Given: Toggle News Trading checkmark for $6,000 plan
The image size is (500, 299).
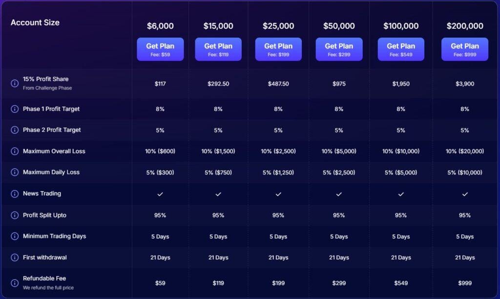Looking at the screenshot, I should tap(160, 194).
